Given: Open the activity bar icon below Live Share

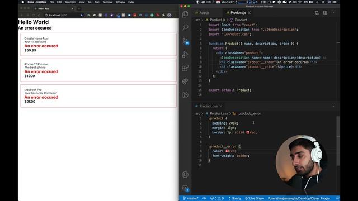Looking at the screenshot, I should pyautogui.click(x=185, y=95).
